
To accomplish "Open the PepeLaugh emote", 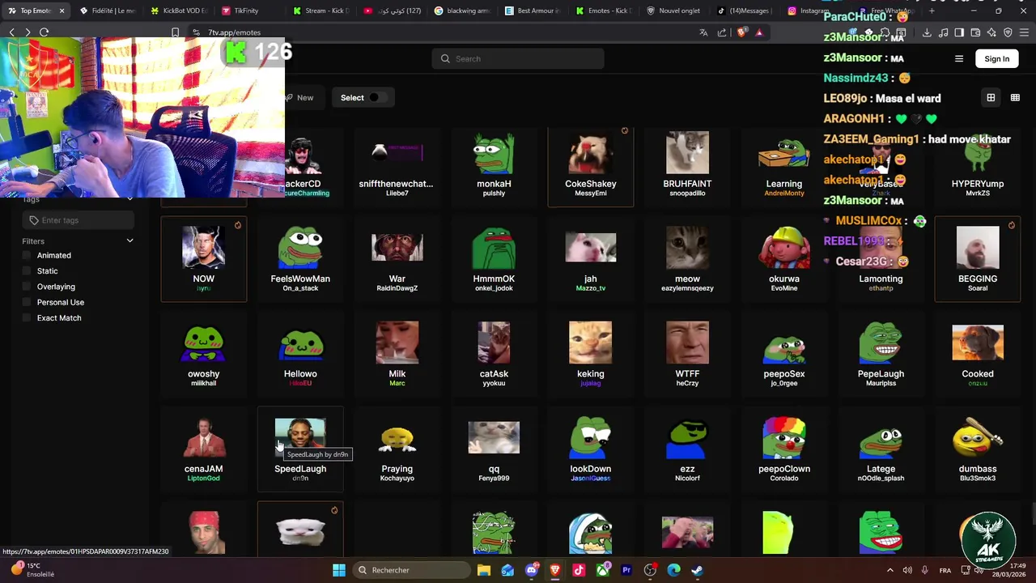I will [881, 355].
